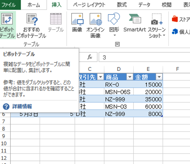Open the 表示 ribbon tab
This screenshot has height=164, width=190.
coord(186,5)
